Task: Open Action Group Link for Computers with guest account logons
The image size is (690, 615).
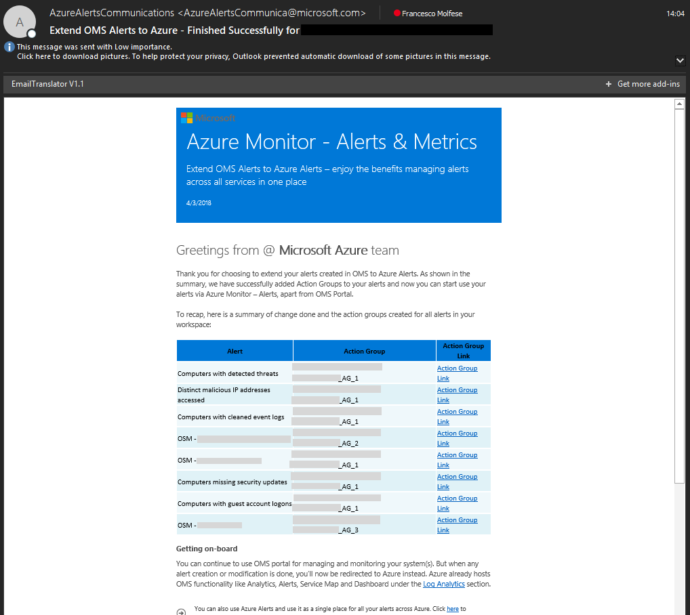Action: [x=457, y=503]
